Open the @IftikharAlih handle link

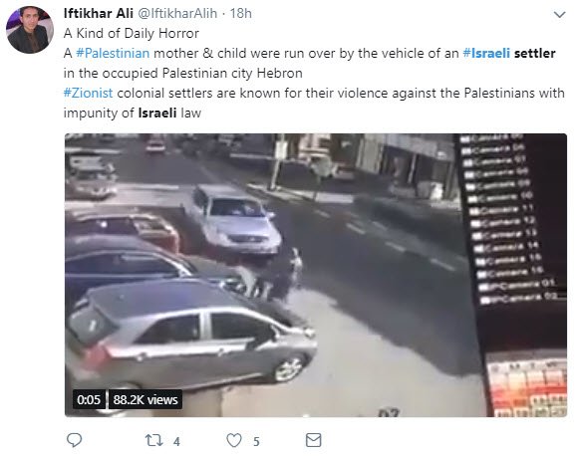(177, 13)
